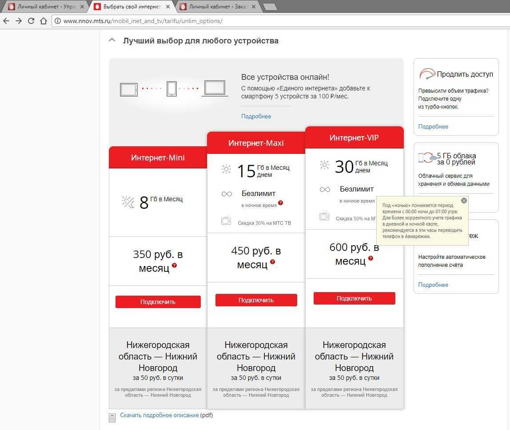Screen dimensions: 510x430
Task: Select the 'Выбрать свой интернет' tab
Action: 132,7
